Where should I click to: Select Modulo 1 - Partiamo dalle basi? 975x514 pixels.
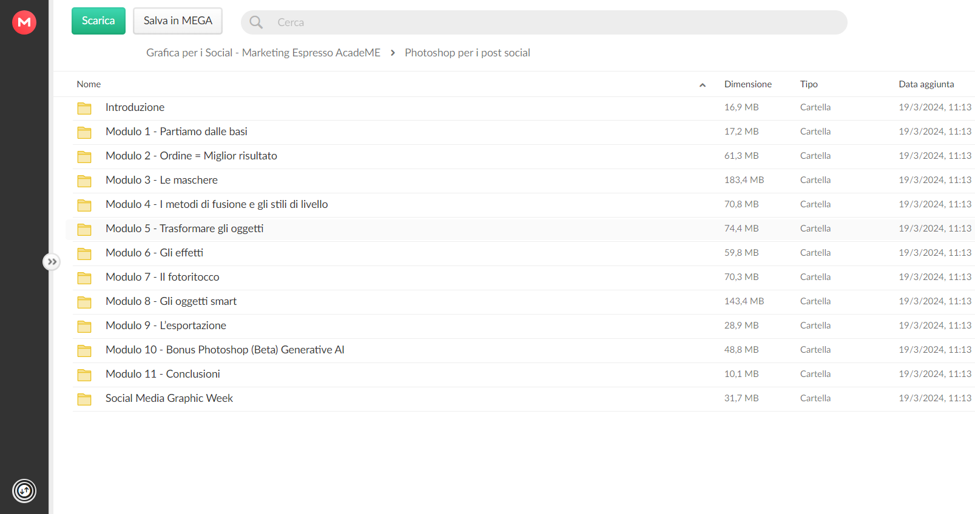point(177,132)
